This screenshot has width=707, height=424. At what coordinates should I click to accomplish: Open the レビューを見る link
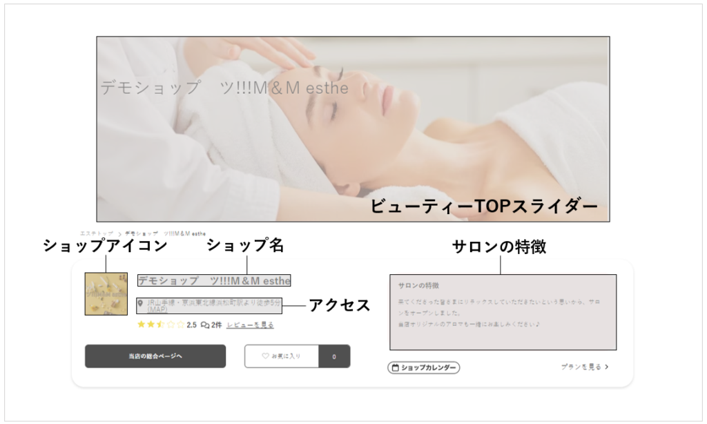tap(250, 325)
